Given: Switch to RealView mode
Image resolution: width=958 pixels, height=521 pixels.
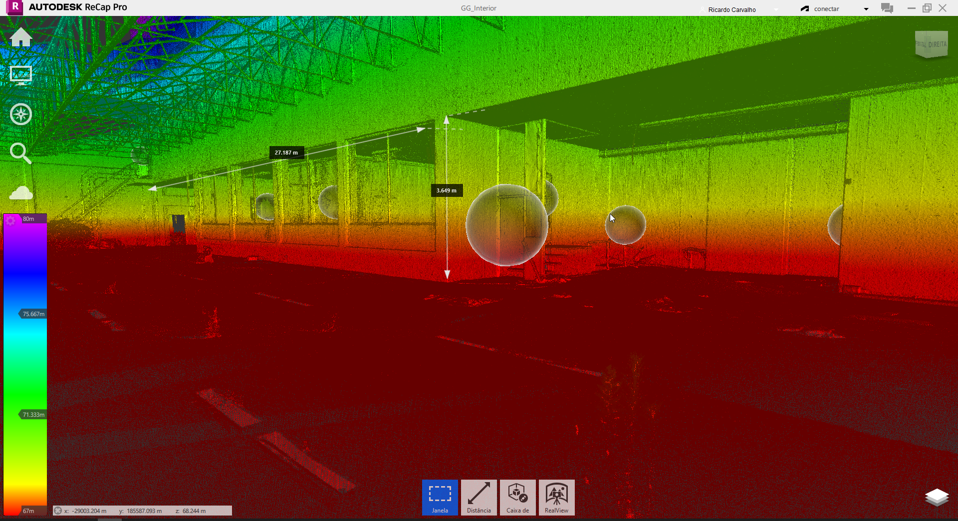Looking at the screenshot, I should tap(556, 497).
